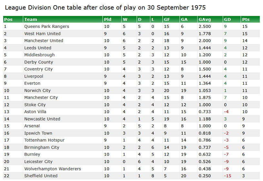Click the Norwich City team name
Screen dimensions: 263x181
[x=37, y=90]
